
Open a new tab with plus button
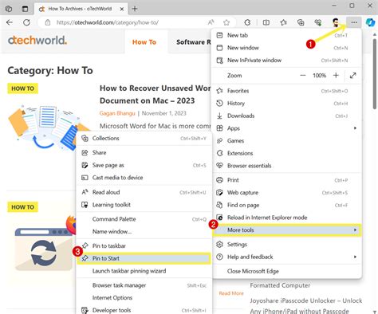[135, 9]
